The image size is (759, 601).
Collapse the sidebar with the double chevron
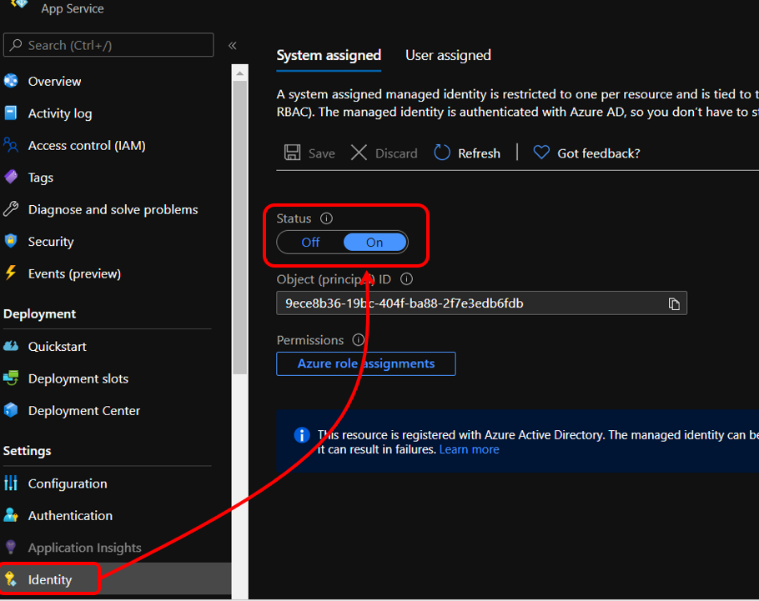pos(233,46)
